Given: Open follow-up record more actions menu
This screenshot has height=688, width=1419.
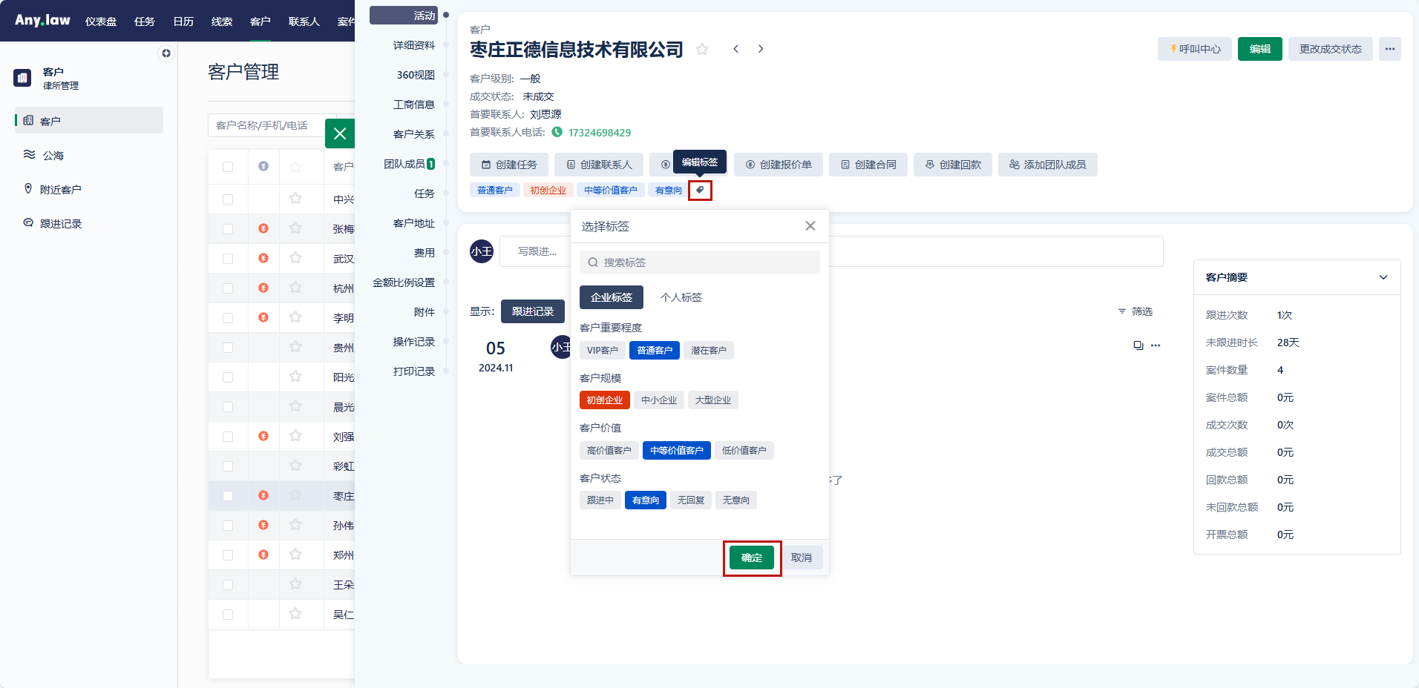Looking at the screenshot, I should (1156, 345).
